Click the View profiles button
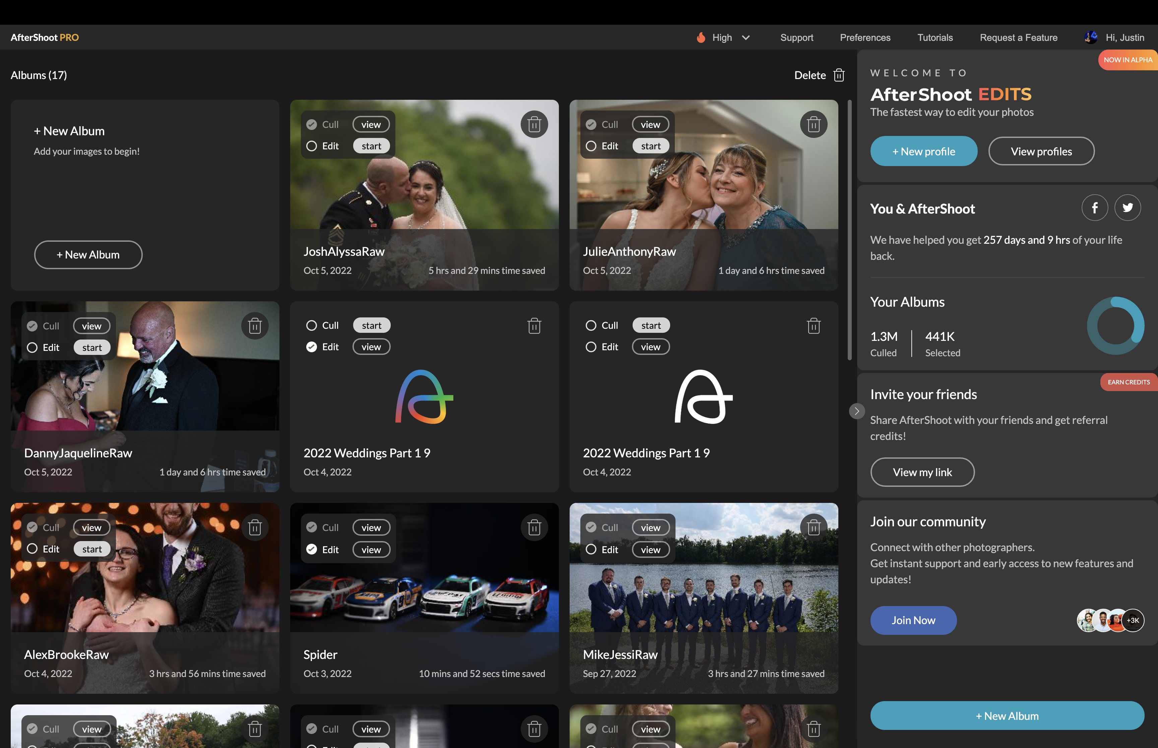Viewport: 1158px width, 748px height. 1041,151
